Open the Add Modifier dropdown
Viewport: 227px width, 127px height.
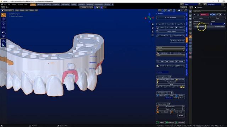209,11
